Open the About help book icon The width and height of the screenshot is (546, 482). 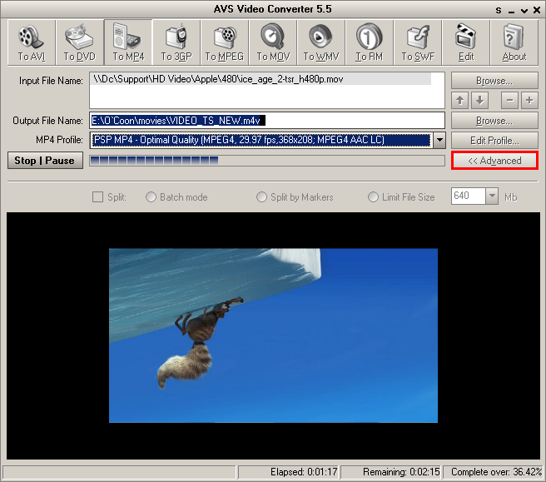click(x=514, y=42)
